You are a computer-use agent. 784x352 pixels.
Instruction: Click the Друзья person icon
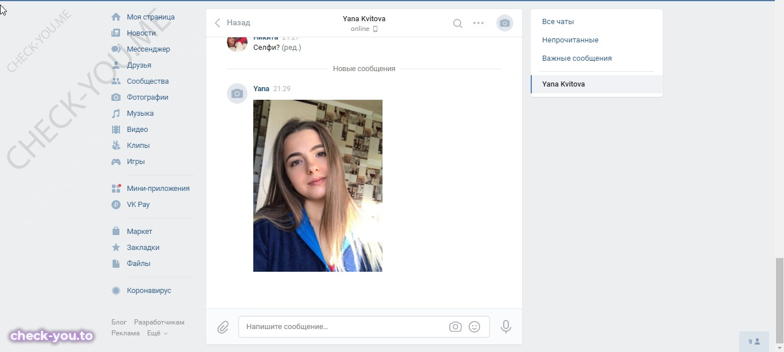(116, 65)
